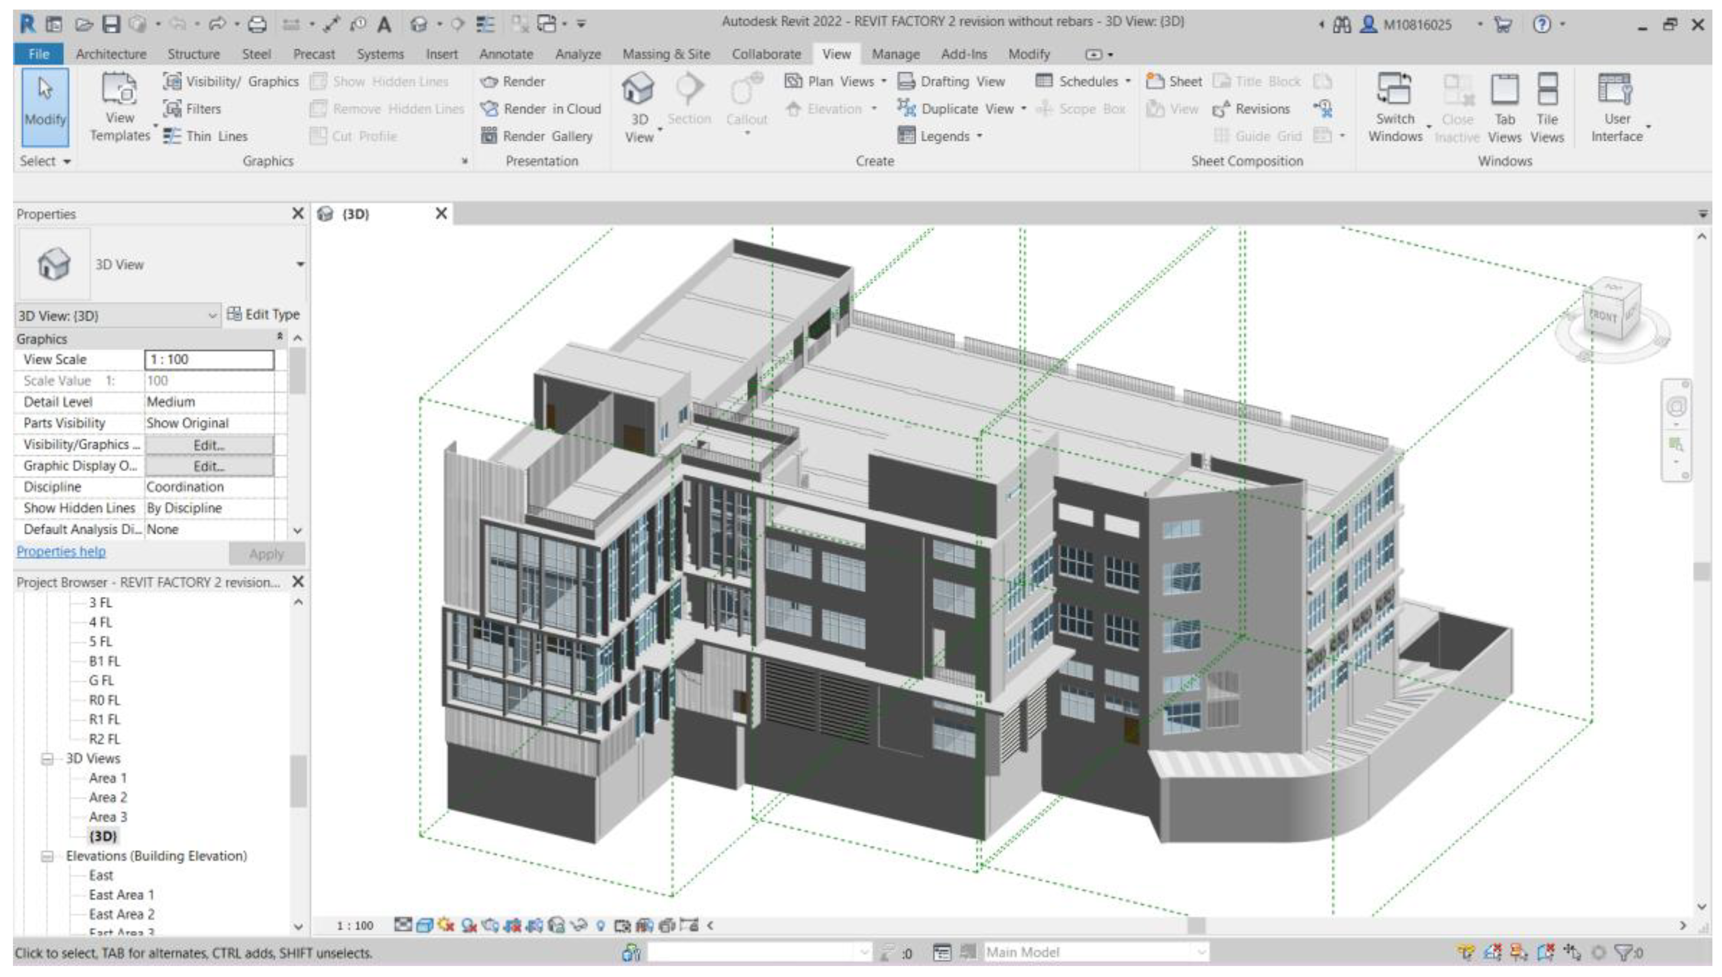Collapse the 3D Views tree branch

tap(47, 759)
